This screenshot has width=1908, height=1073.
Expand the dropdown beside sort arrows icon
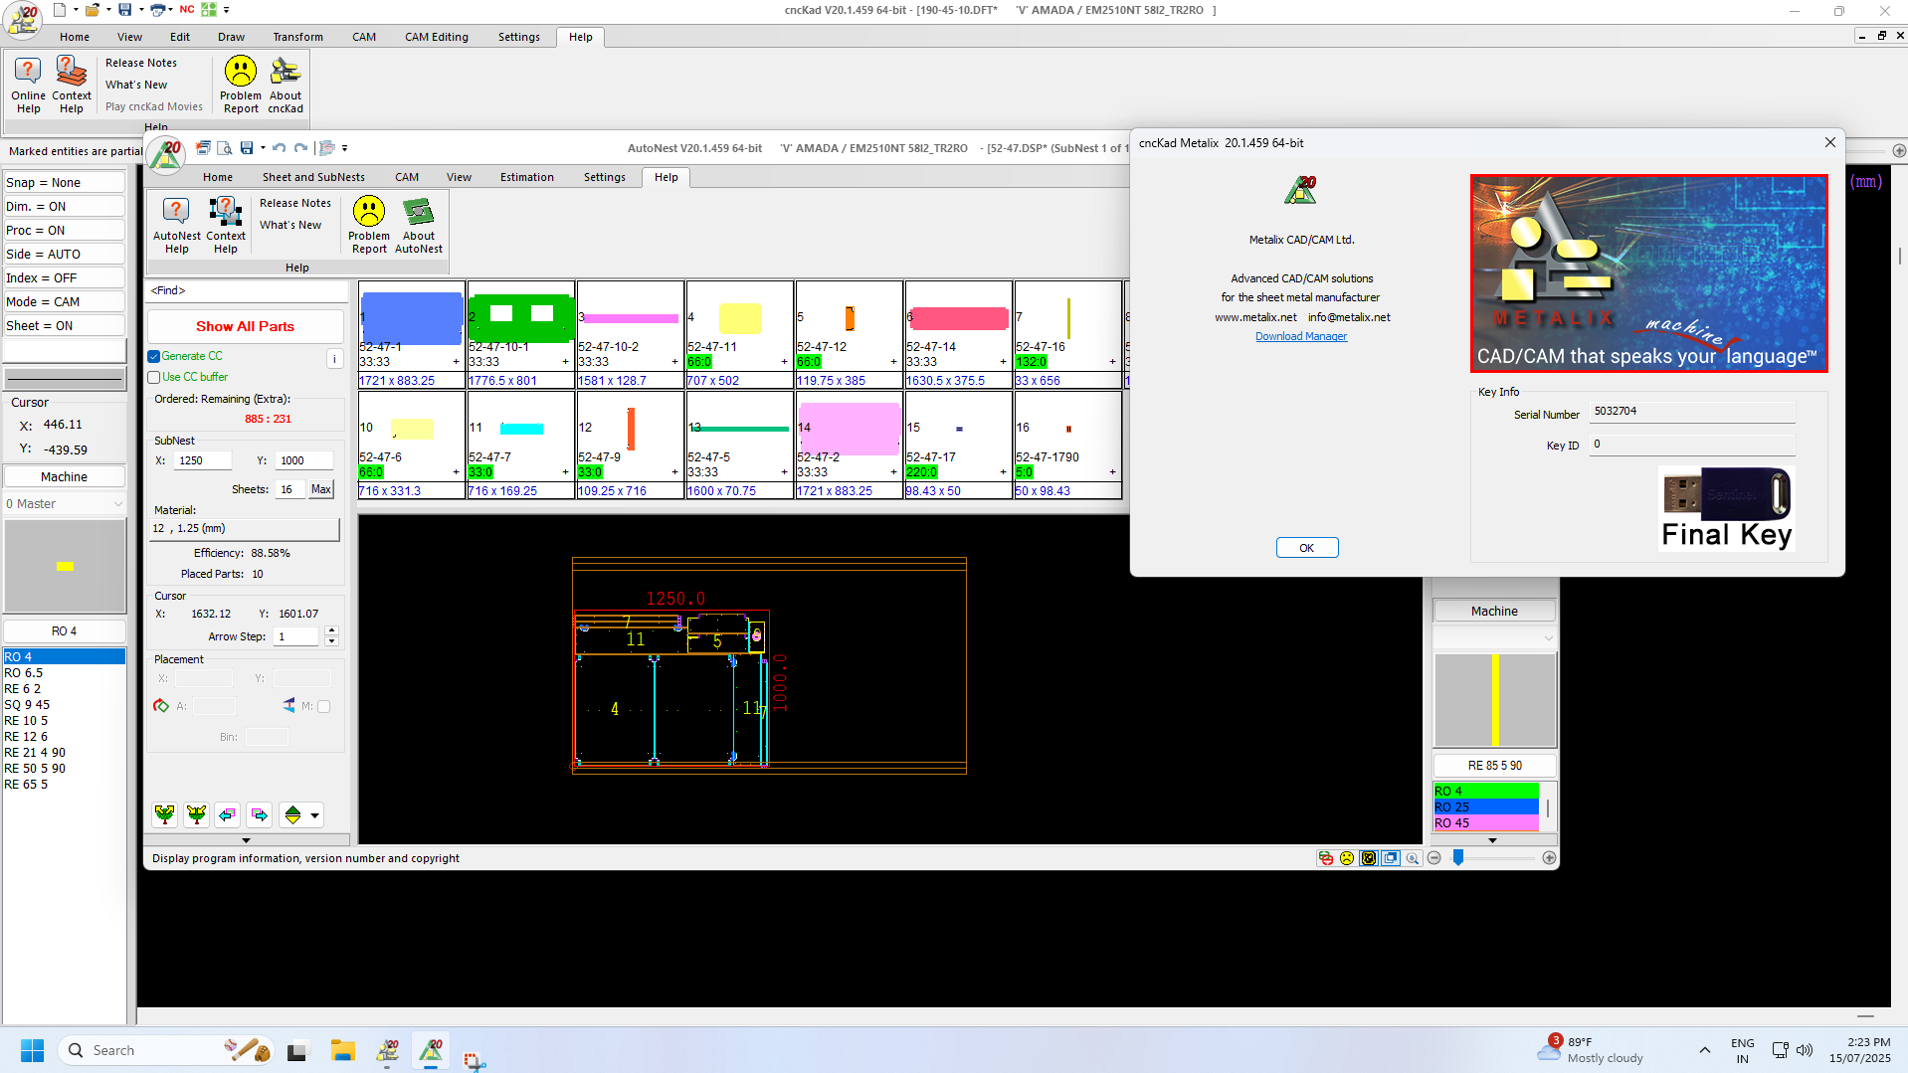pos(315,815)
